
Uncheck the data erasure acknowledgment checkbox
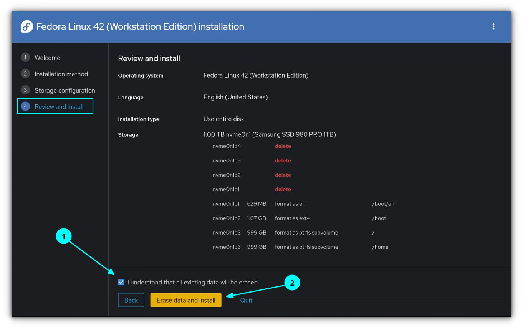click(121, 282)
